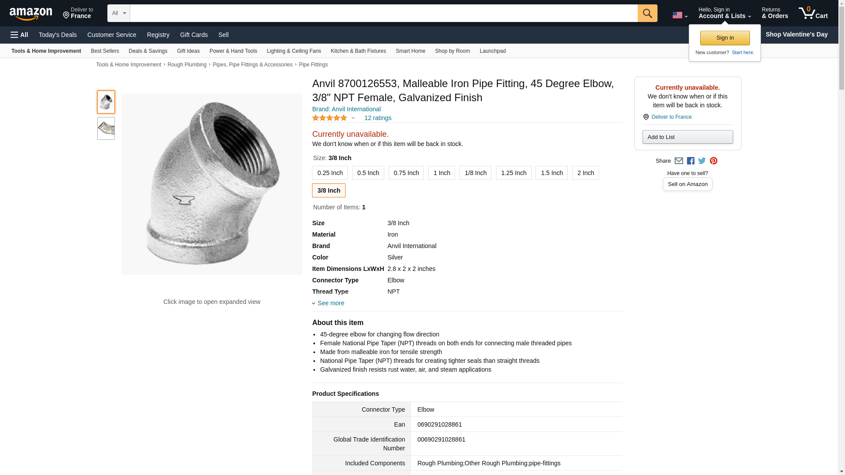Share product on Twitter icon
Screen dimensions: 845x475
point(702,161)
